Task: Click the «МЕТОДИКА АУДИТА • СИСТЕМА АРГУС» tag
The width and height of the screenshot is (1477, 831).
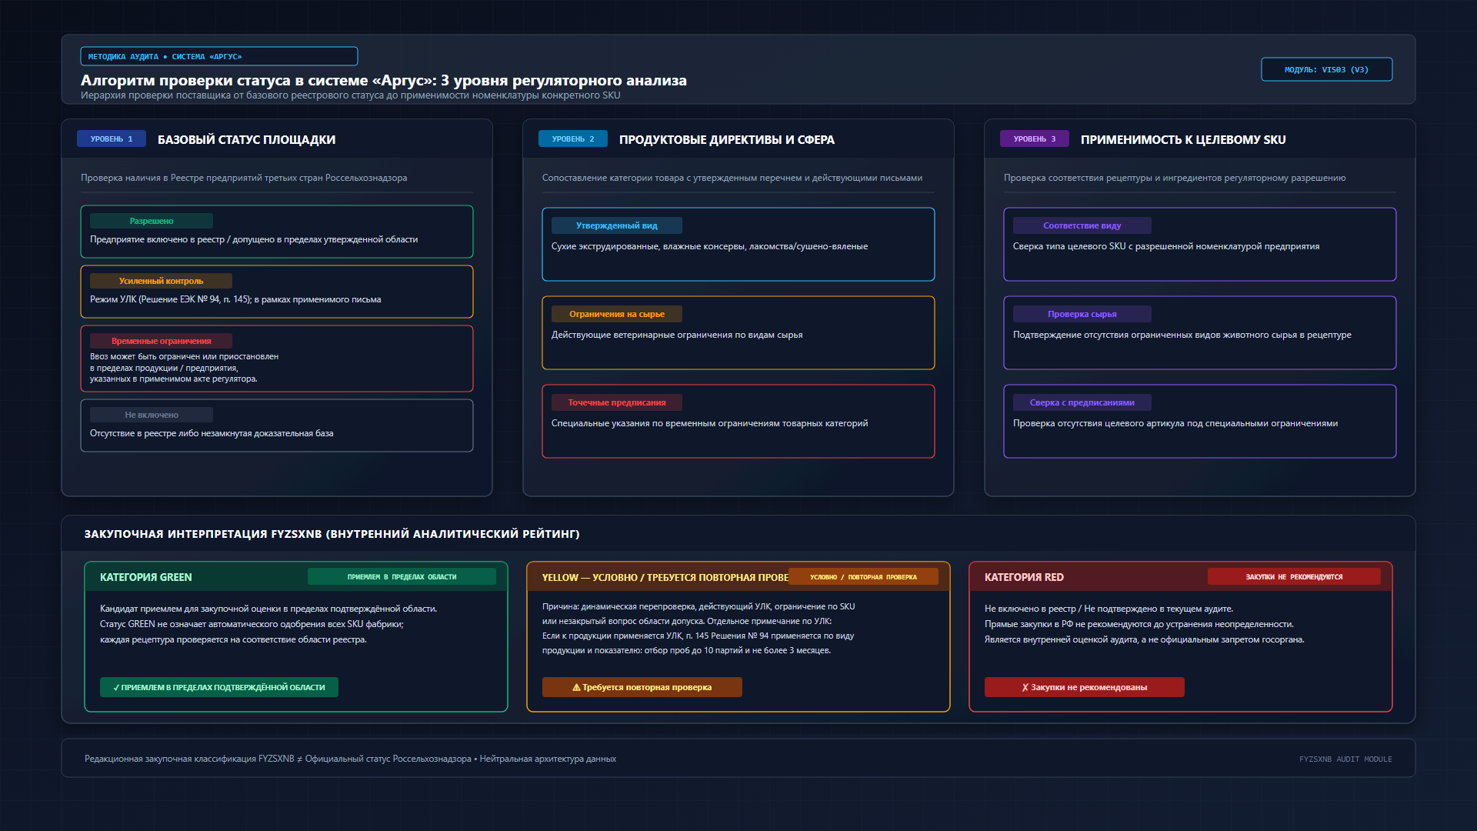Action: click(218, 56)
